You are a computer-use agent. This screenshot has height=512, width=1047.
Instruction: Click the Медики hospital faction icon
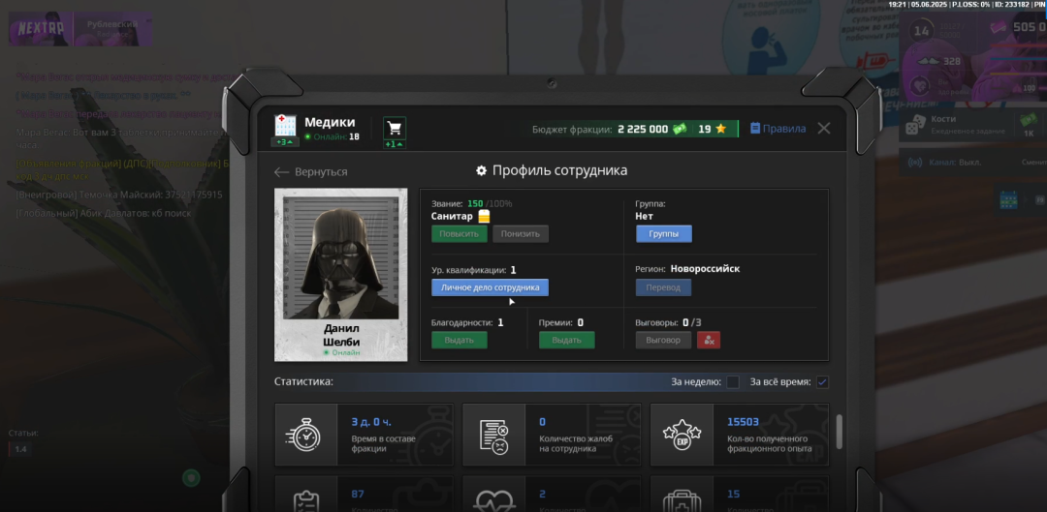(285, 125)
